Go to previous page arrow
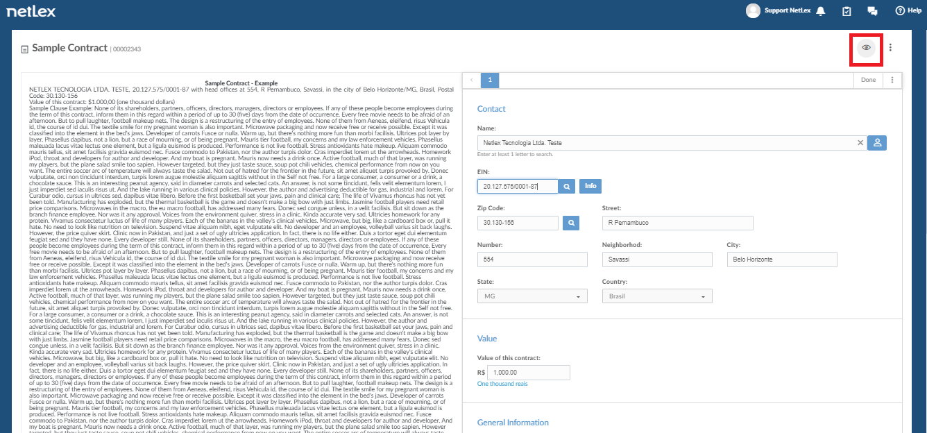The width and height of the screenshot is (927, 433). [472, 80]
